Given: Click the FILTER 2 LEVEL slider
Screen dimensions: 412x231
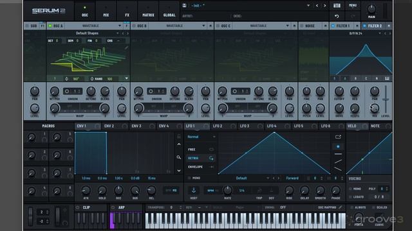Looking at the screenshot, I should click(386, 99).
